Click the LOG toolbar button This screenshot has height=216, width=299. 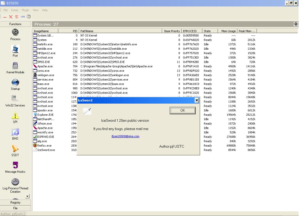click(x=23, y=17)
